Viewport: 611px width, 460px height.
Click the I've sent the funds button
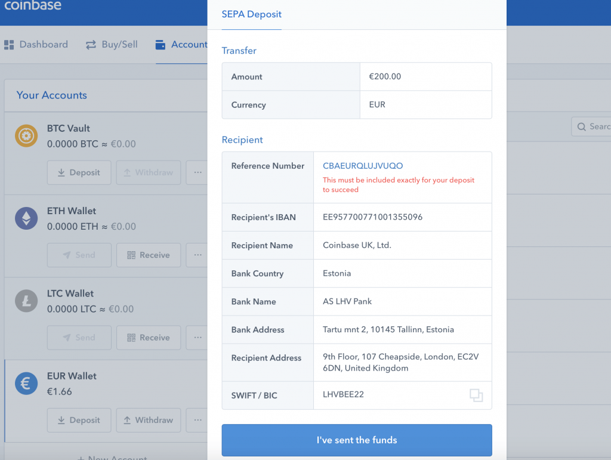click(x=357, y=440)
